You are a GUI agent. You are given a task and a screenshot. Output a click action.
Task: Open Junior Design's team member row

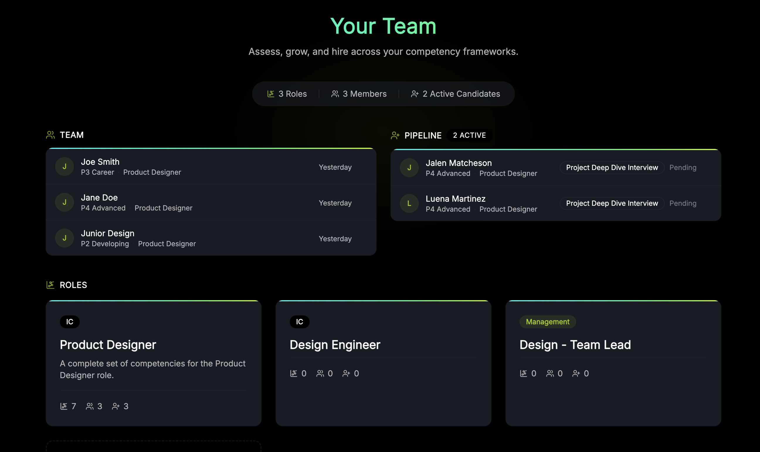point(211,238)
